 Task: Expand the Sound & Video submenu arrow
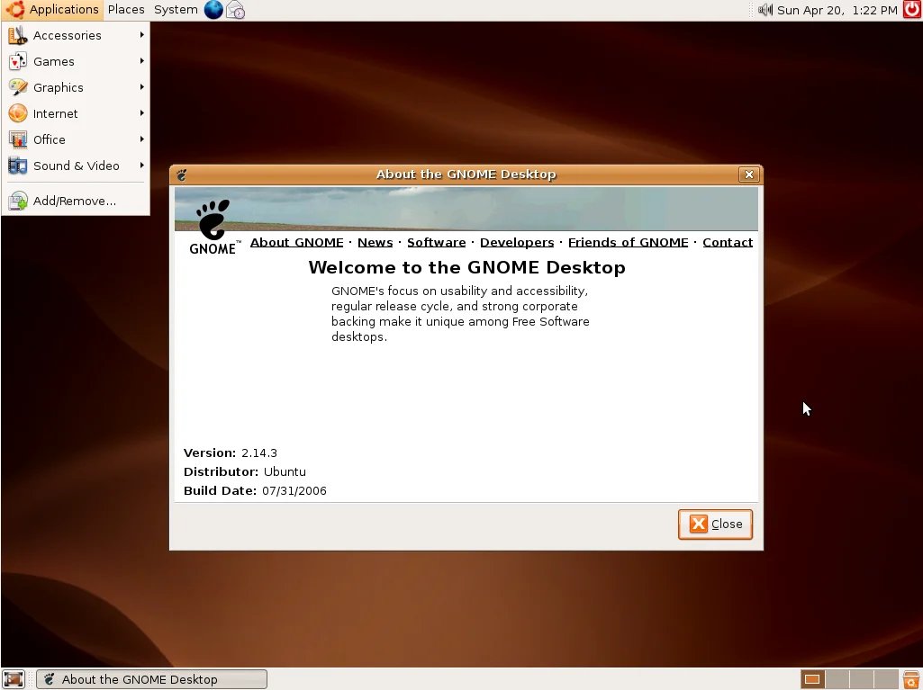(142, 166)
